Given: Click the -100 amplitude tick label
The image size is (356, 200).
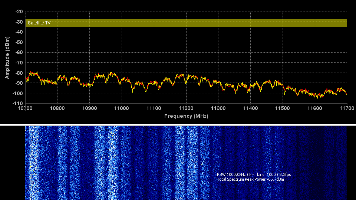Looking at the screenshot, I should (17, 93).
